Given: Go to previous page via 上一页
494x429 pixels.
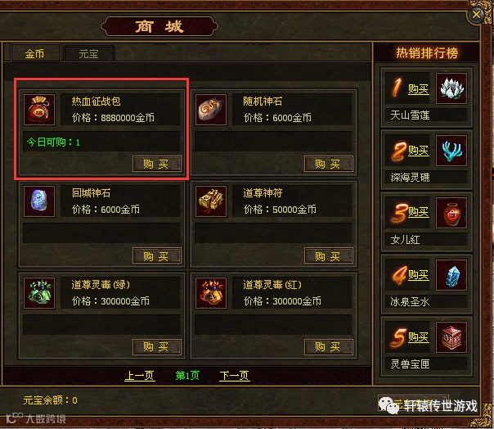Looking at the screenshot, I should tap(140, 375).
